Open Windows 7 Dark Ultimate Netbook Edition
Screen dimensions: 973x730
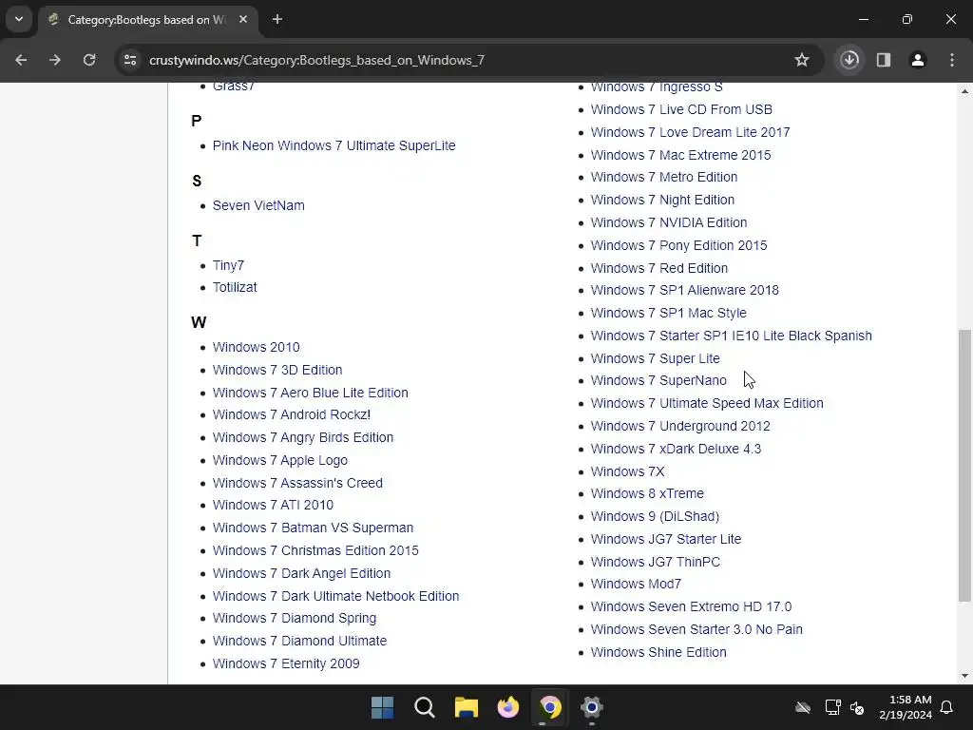pyautogui.click(x=335, y=596)
